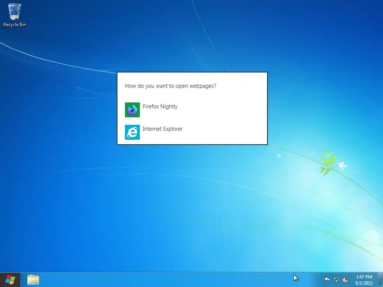
Task: Click the network status tray icon
Action: pyautogui.click(x=336, y=280)
